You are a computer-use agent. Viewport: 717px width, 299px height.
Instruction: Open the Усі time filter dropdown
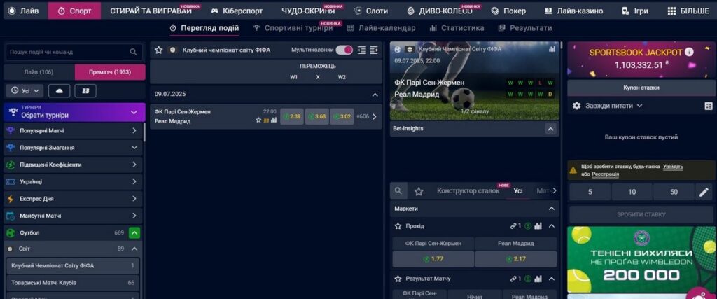pyautogui.click(x=25, y=90)
